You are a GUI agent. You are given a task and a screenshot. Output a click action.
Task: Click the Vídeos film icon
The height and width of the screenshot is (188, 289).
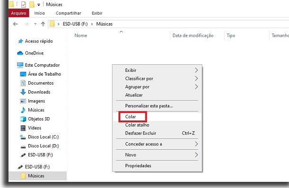[23, 128]
